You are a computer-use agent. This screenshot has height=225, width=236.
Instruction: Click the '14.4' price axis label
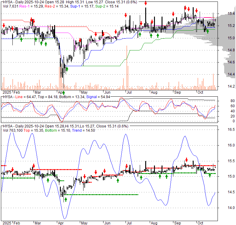click(x=231, y=74)
